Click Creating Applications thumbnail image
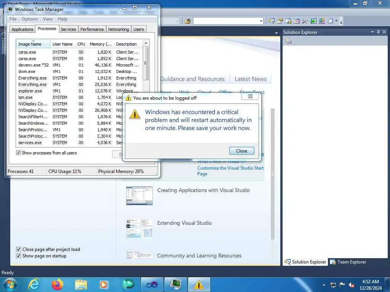 coord(139,196)
